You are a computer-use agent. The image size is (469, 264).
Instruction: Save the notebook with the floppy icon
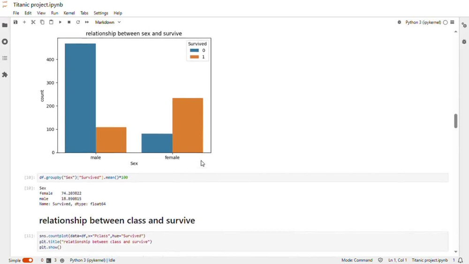tap(15, 22)
